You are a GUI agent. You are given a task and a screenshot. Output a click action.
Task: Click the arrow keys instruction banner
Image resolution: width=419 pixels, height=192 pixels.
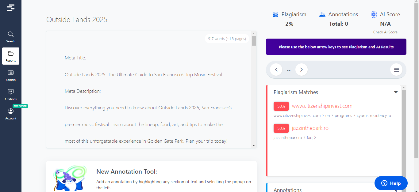(336, 47)
